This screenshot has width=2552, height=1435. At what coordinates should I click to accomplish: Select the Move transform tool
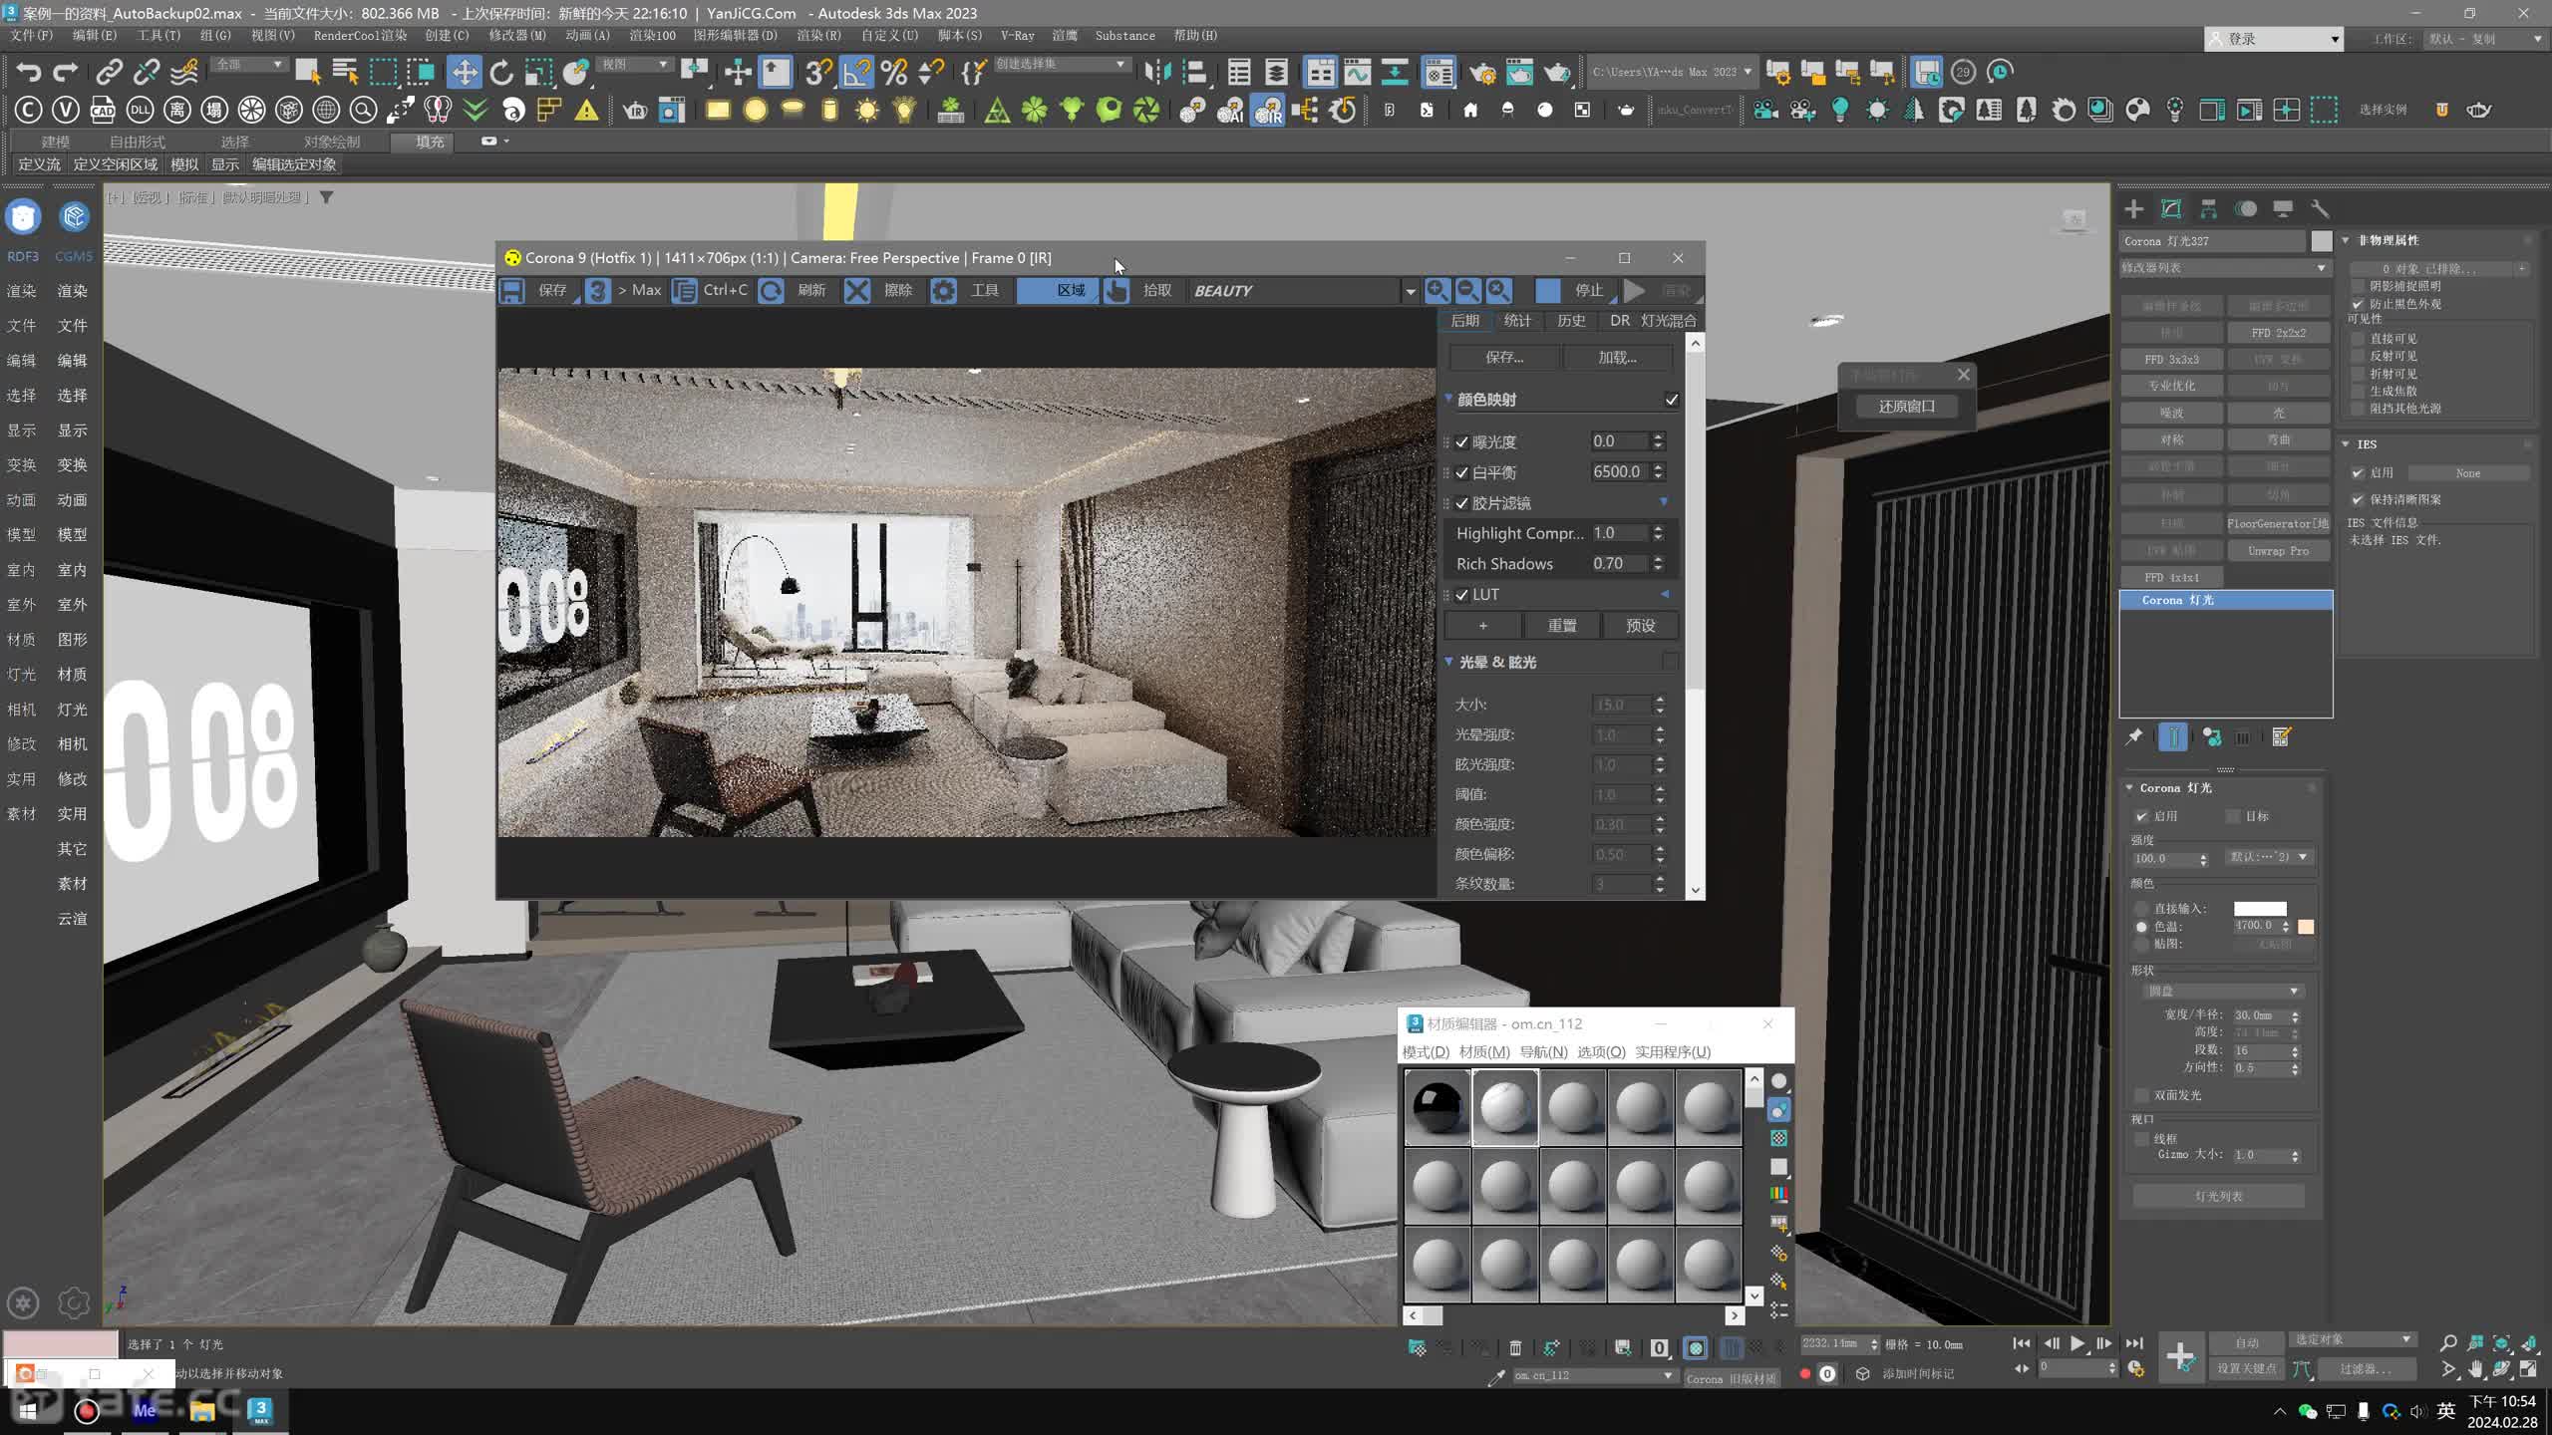point(464,72)
